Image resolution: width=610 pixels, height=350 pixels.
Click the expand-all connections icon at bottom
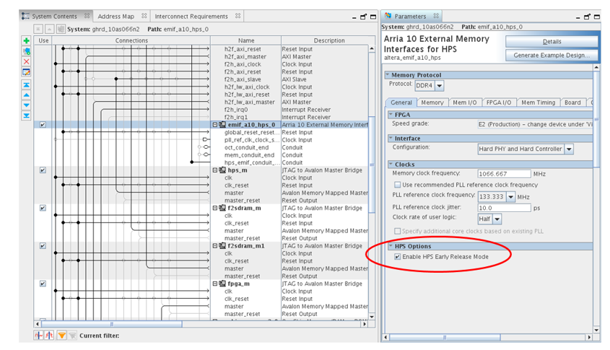[x=49, y=336]
